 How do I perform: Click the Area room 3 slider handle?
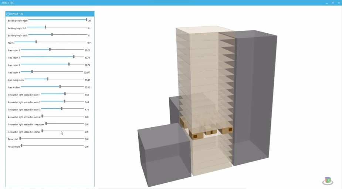coord(69,64)
